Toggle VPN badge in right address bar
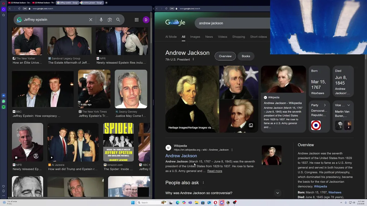Viewport: 367px width, 206px height. [x=172, y=9]
